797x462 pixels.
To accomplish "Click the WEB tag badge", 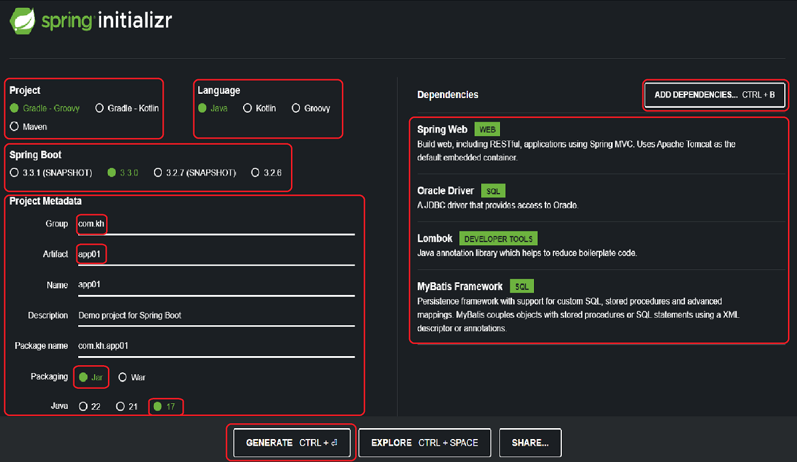I will coord(487,130).
